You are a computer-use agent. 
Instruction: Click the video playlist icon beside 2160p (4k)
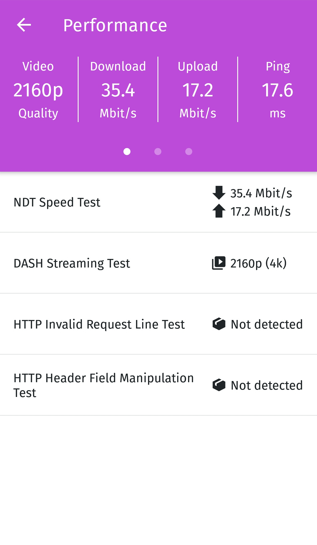(219, 263)
